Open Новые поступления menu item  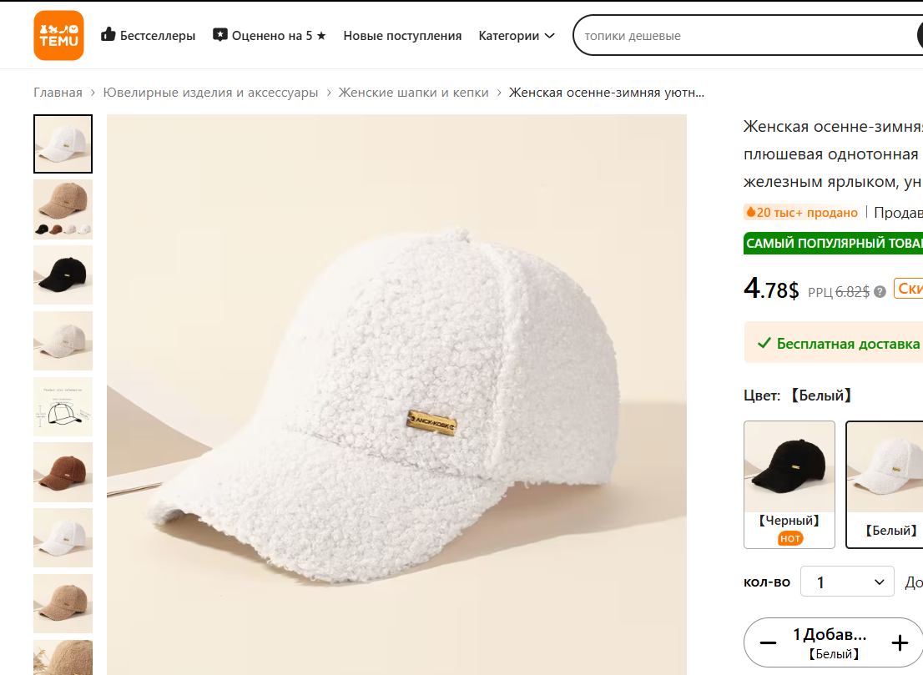click(x=402, y=36)
